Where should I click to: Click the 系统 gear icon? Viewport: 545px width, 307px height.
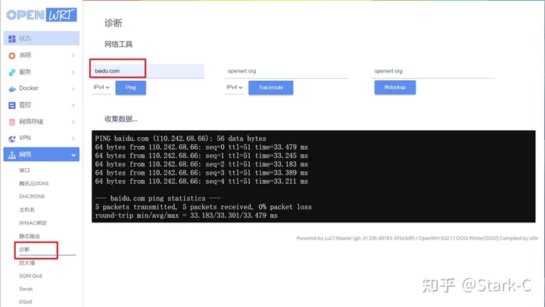tap(11, 55)
